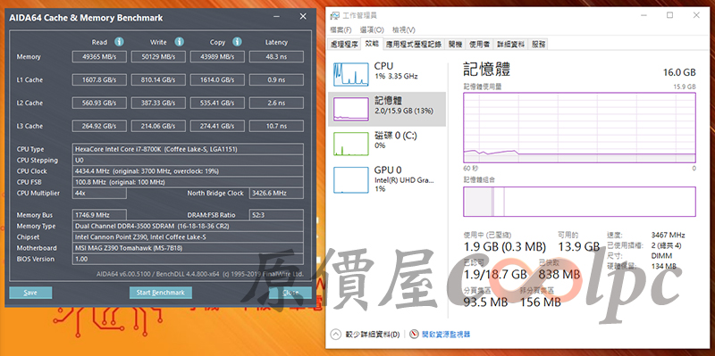Click the Task Manager title bar icon

(334, 16)
